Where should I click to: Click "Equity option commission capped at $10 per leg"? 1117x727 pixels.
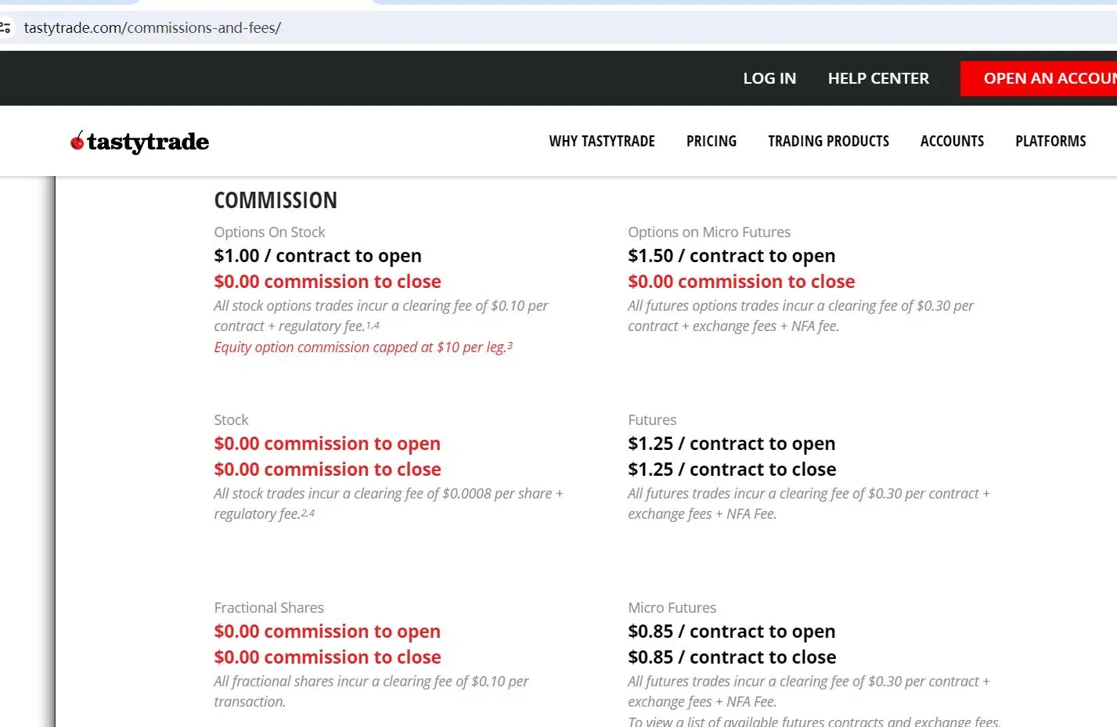tap(363, 347)
